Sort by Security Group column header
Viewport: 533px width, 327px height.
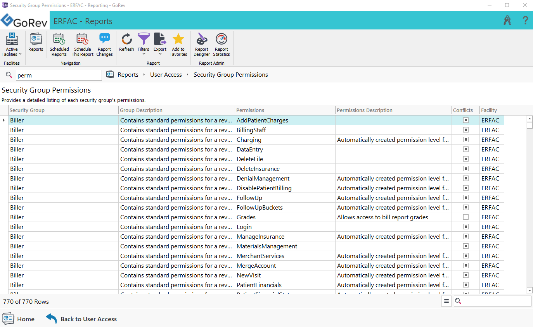63,110
